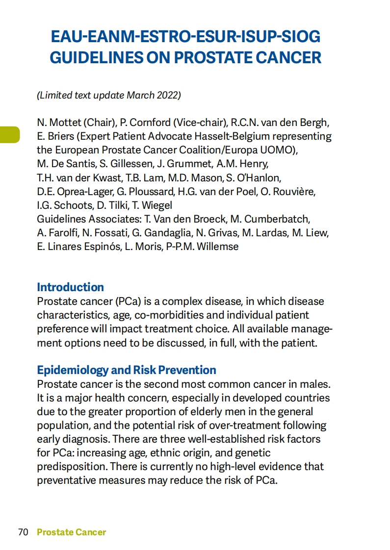Click the opening words Prostate cancer (PCa) under Introduction
Viewport: 390px width, 550px height.
[x=81, y=301]
